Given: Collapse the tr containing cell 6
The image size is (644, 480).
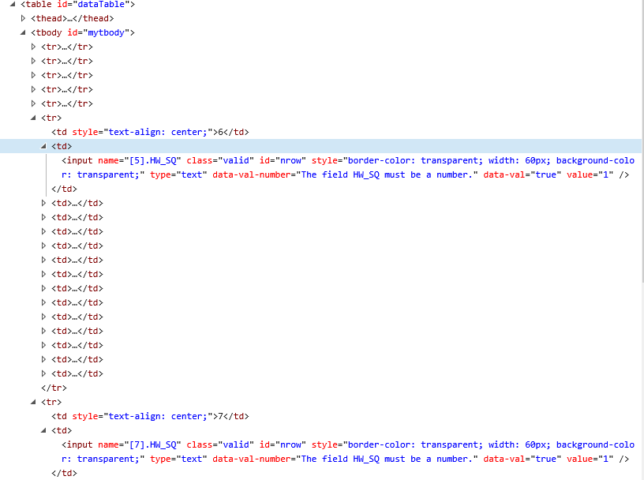Looking at the screenshot, I should (x=33, y=118).
